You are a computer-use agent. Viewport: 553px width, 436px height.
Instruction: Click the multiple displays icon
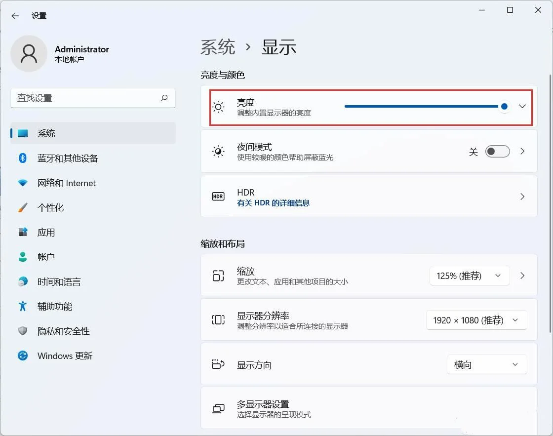218,408
